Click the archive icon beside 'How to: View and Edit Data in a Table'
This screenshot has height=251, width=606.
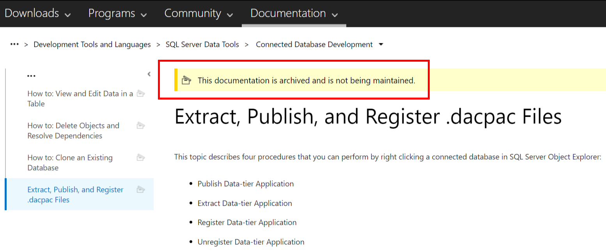140,94
